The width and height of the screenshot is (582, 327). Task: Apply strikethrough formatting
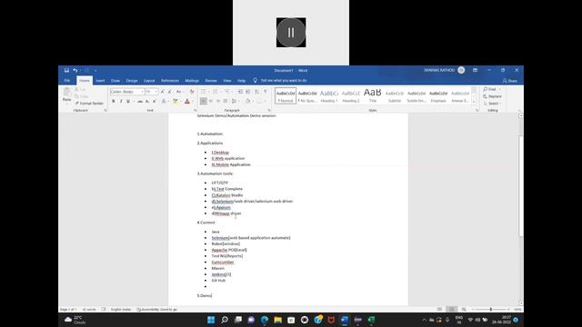(x=140, y=101)
